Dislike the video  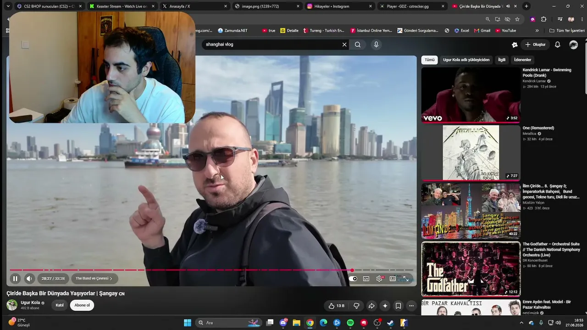tap(356, 306)
